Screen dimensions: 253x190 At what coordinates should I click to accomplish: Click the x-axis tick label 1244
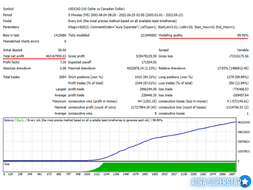[x=106, y=174]
